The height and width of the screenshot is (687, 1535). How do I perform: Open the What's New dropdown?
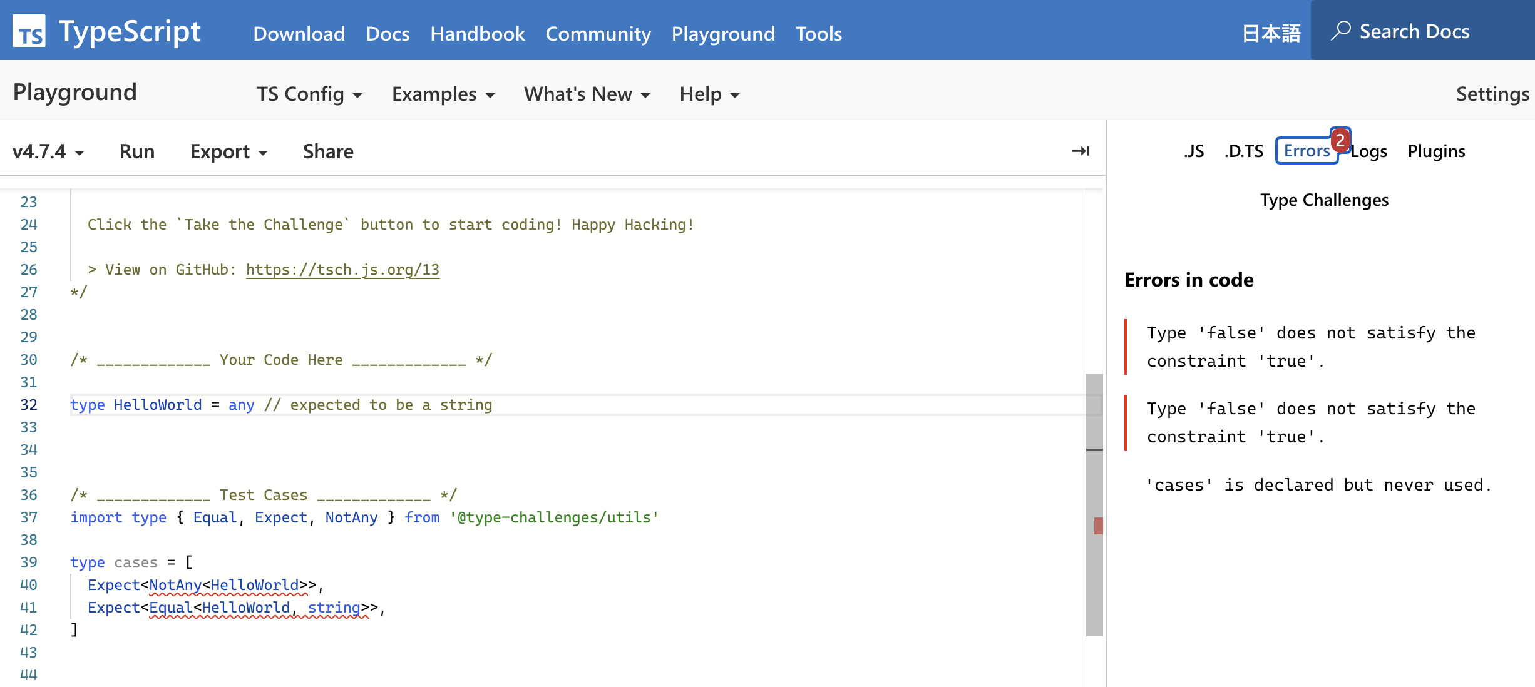pyautogui.click(x=587, y=94)
